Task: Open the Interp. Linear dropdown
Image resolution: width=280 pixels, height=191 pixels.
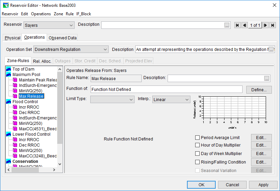Action: tap(171, 100)
